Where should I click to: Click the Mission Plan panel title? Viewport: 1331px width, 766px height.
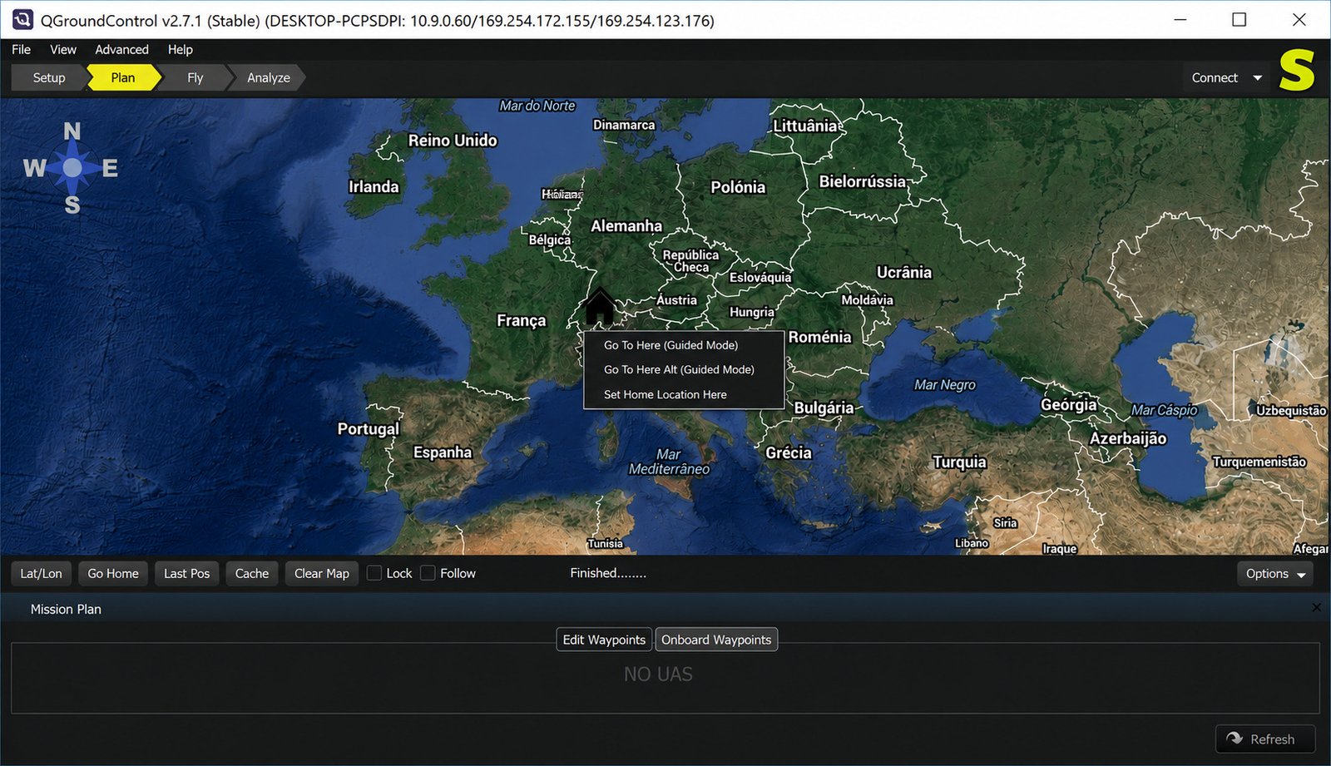click(66, 610)
